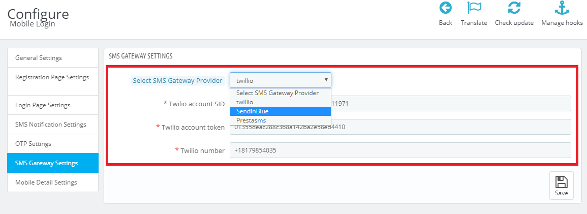This screenshot has width=587, height=214.
Task: Choose Prestasms from the dropdown list
Action: [281, 120]
